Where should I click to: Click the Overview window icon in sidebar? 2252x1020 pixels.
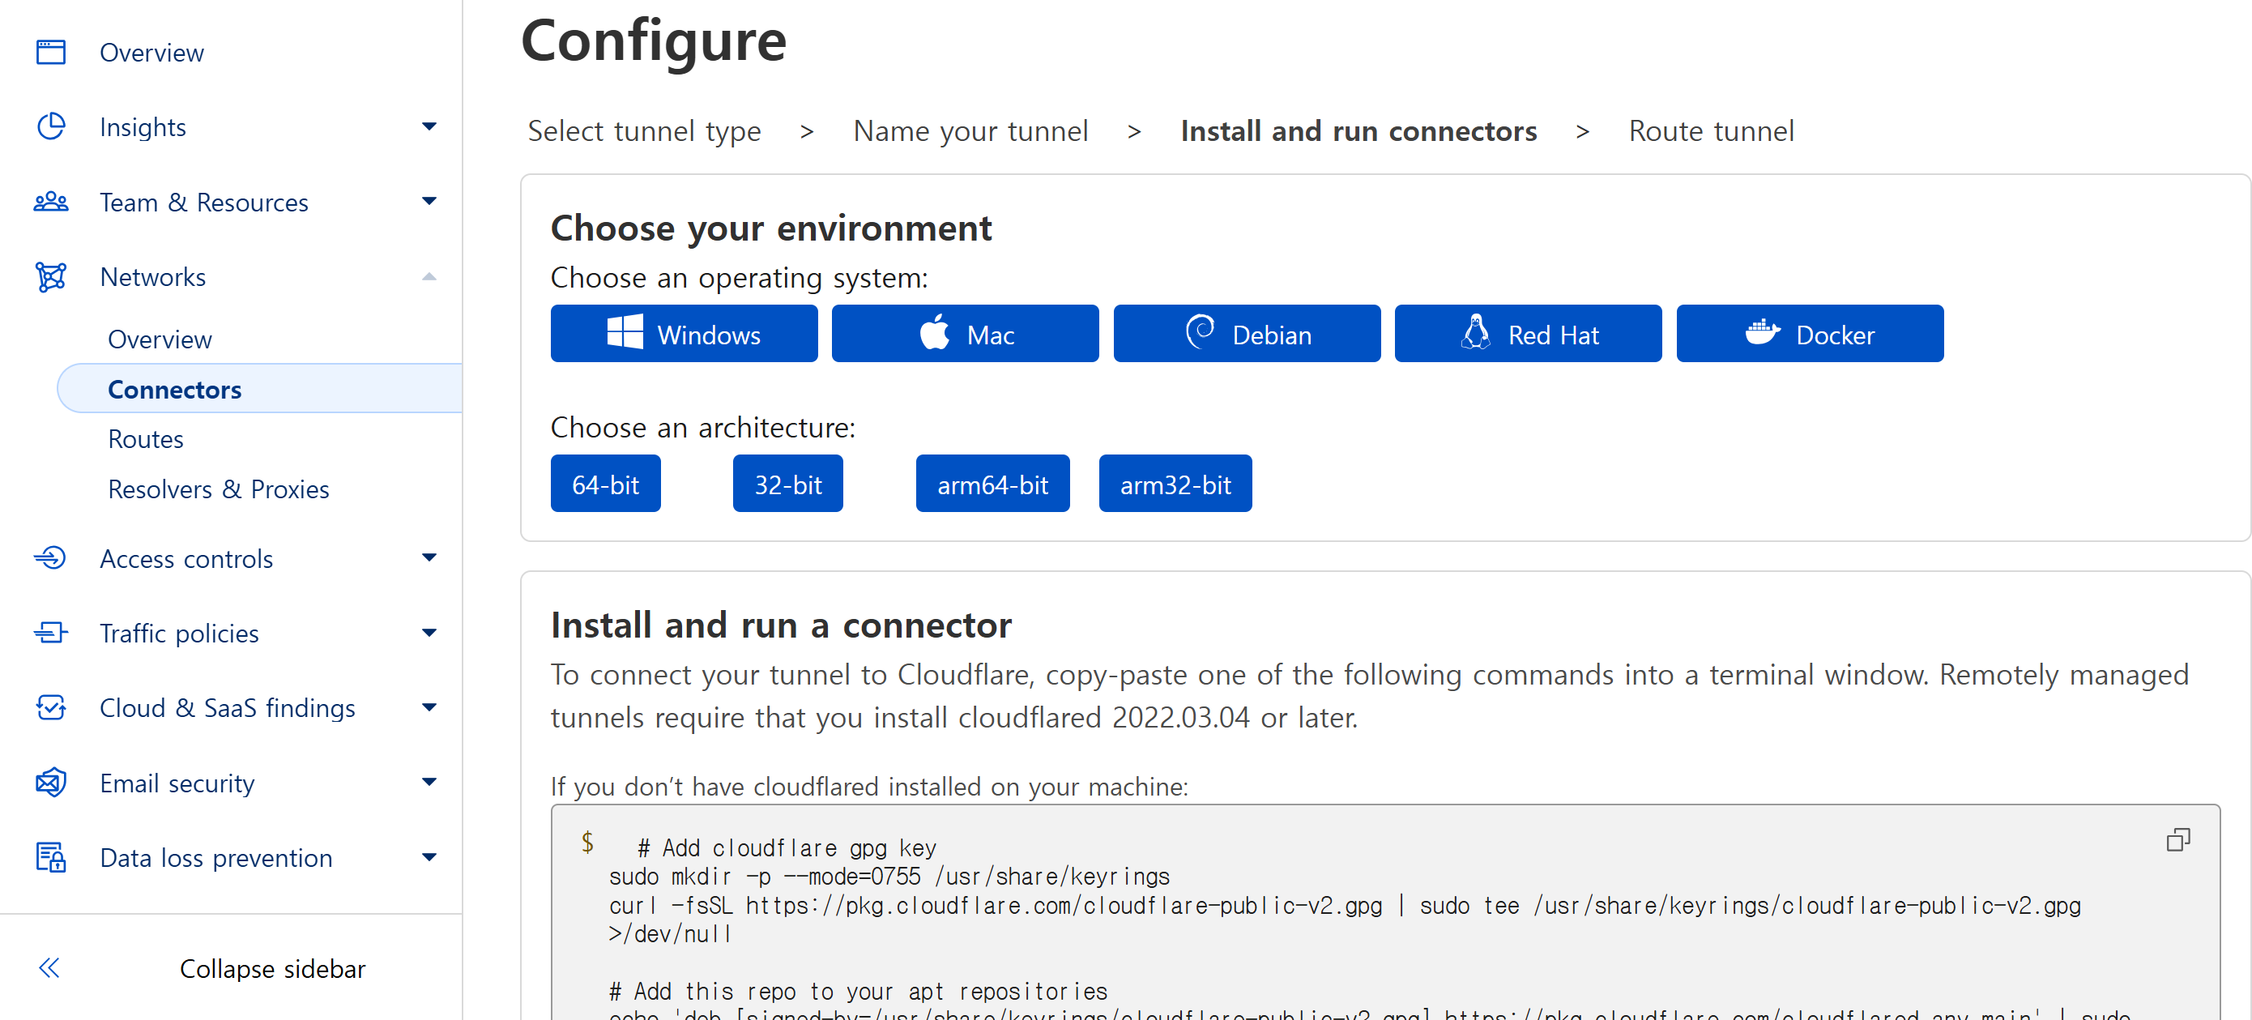51,53
